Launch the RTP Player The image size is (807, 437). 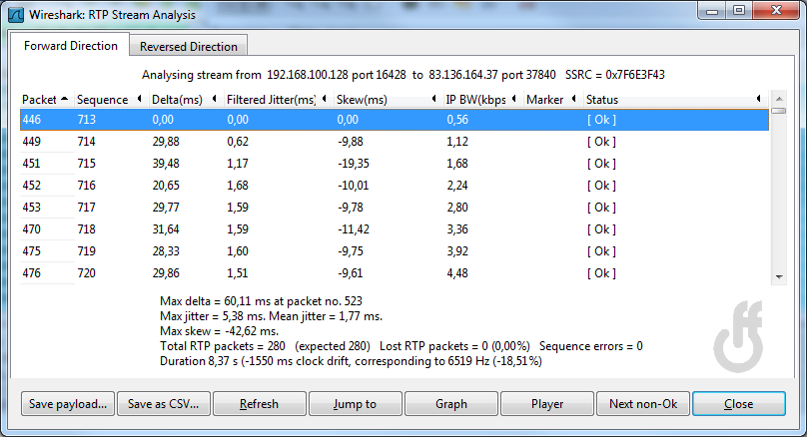547,404
